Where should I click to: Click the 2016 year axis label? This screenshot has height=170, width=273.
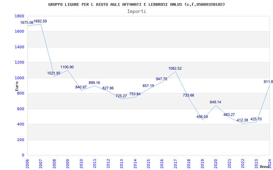162,164
